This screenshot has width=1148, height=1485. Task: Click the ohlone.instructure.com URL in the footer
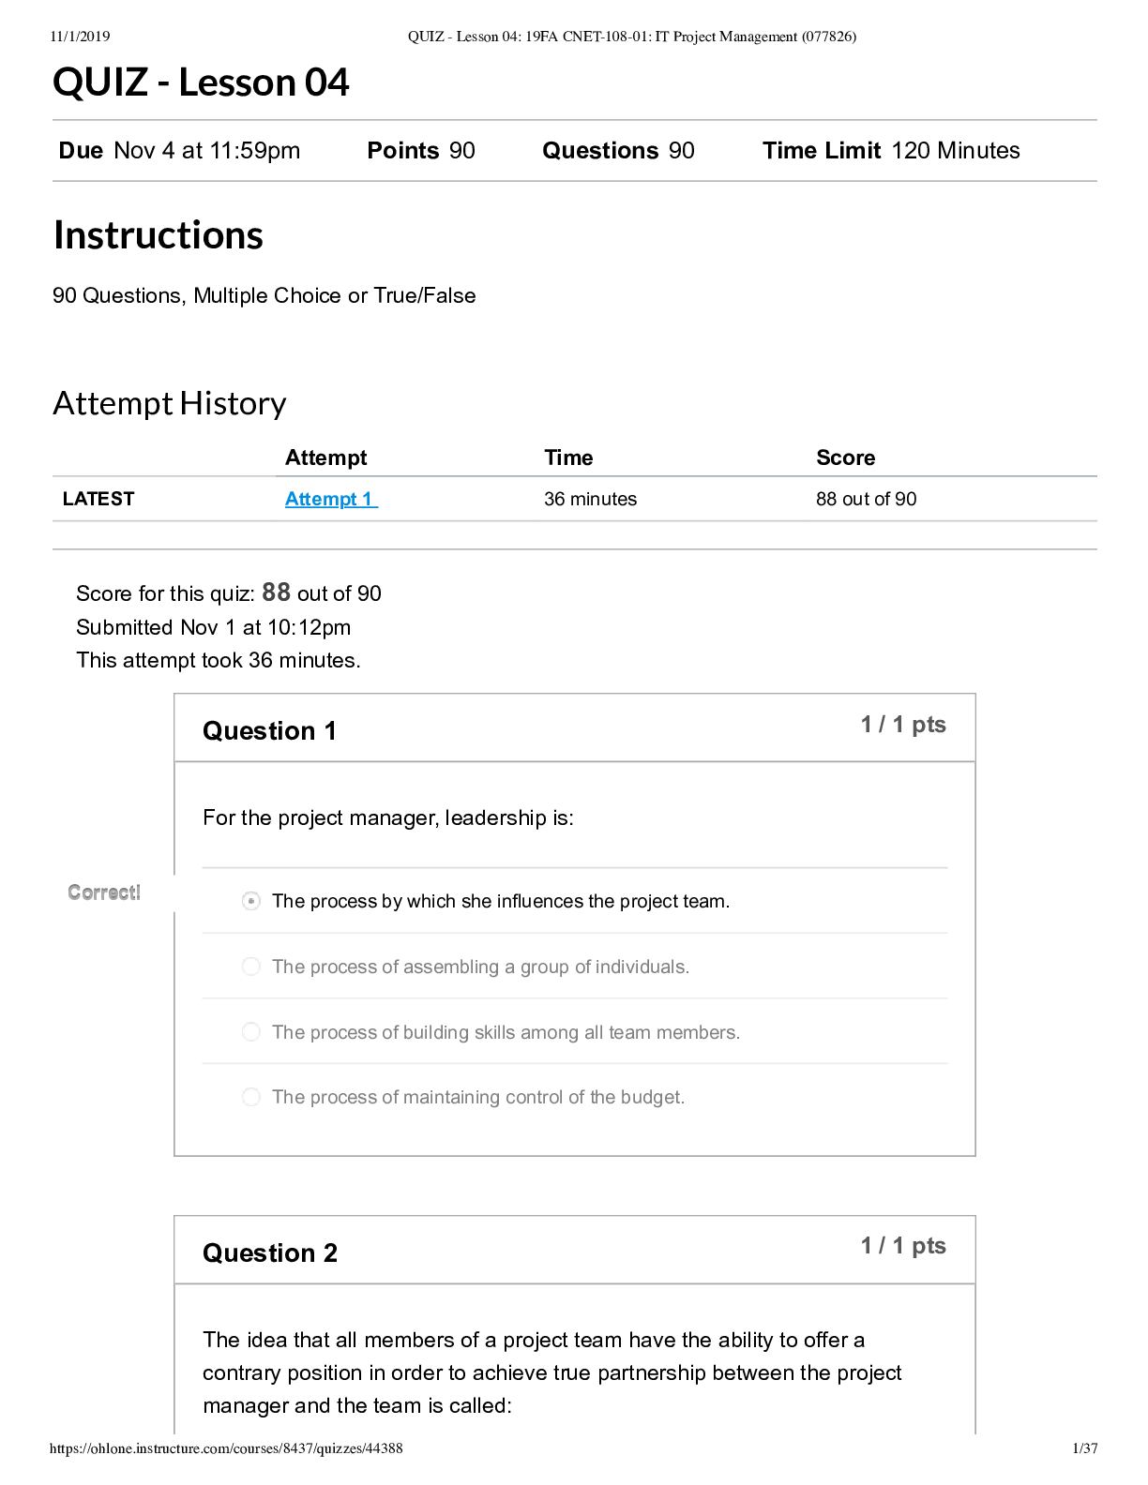click(226, 1448)
